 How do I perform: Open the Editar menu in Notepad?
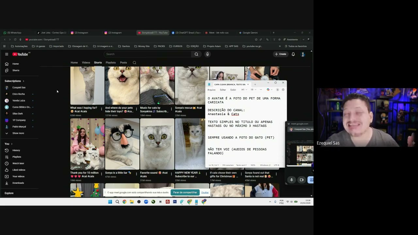pyautogui.click(x=223, y=90)
